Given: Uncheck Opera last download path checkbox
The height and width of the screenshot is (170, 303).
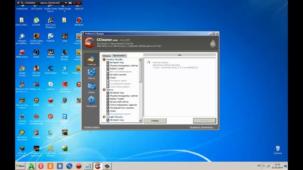Looking at the screenshot, I should [108, 108].
